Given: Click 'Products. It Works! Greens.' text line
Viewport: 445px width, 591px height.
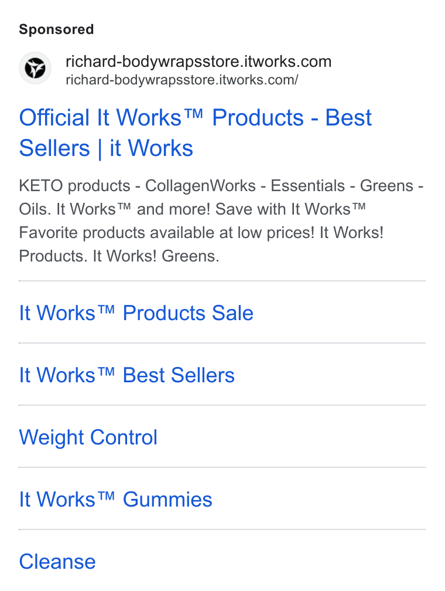Looking at the screenshot, I should [119, 256].
